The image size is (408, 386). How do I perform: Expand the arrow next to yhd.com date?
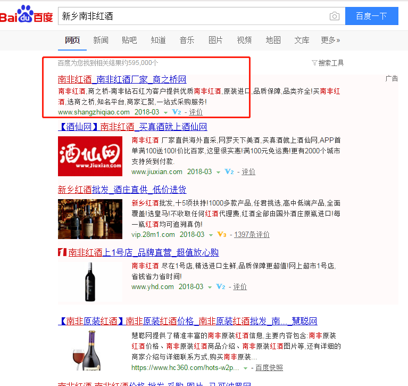(210, 288)
